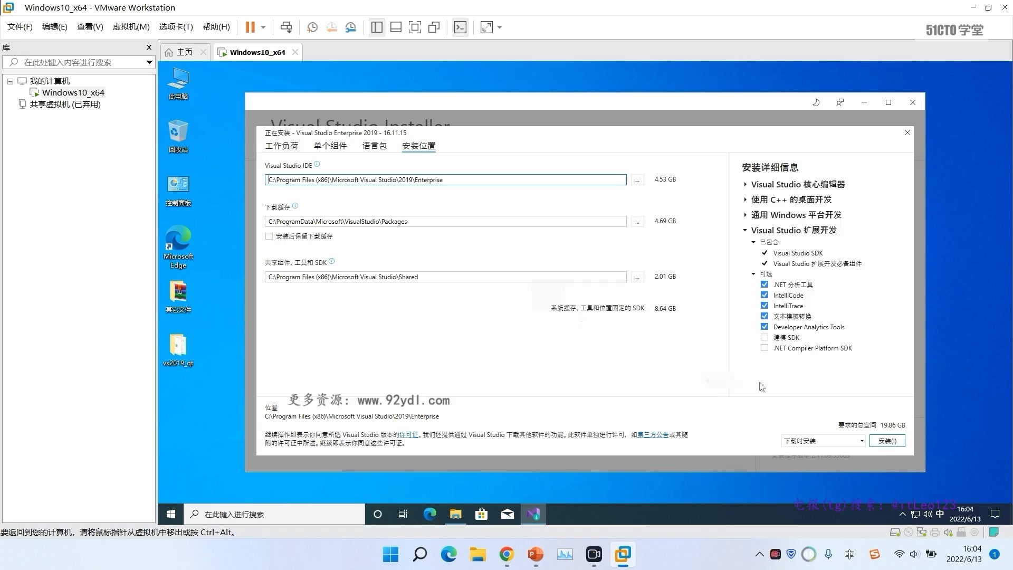
Task: Expand 使用 C++ 的桌面开发 details
Action: [x=745, y=199]
